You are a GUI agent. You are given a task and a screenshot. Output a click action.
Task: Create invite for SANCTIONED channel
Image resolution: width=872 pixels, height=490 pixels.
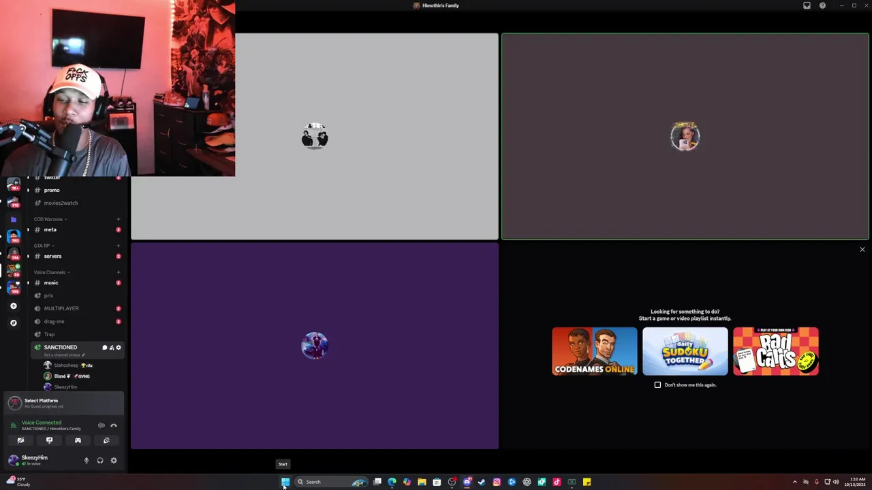[112, 348]
